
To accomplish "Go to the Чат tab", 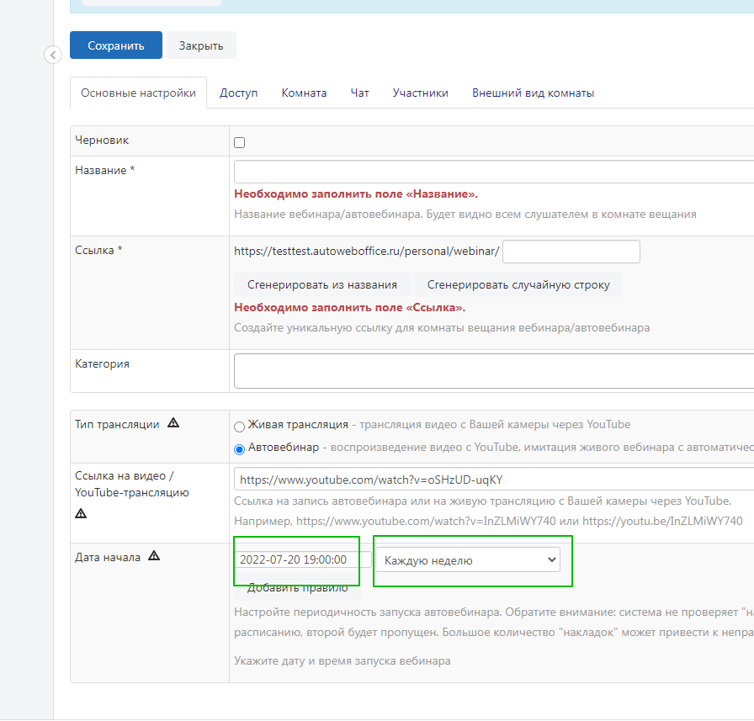I will tap(359, 93).
